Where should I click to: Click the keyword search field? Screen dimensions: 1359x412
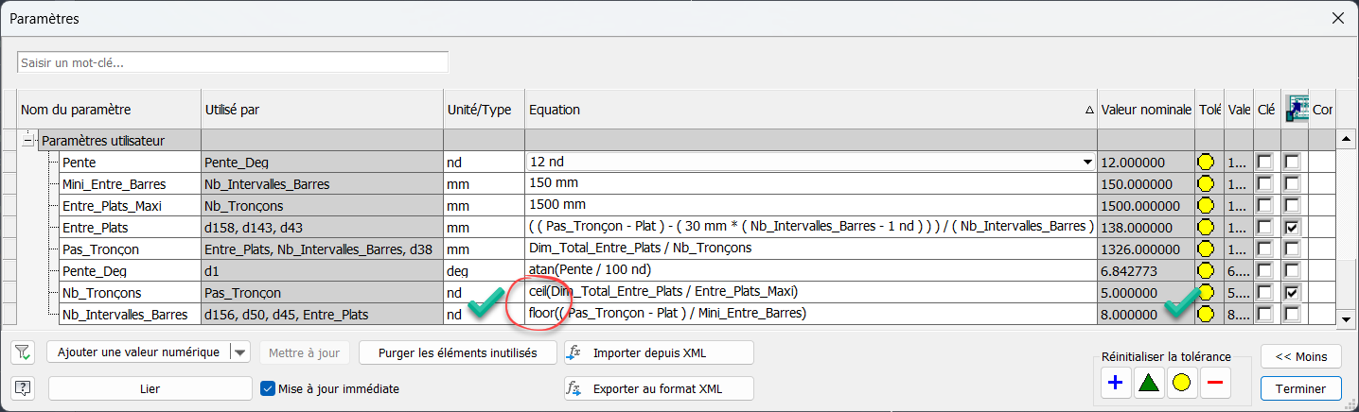[233, 62]
